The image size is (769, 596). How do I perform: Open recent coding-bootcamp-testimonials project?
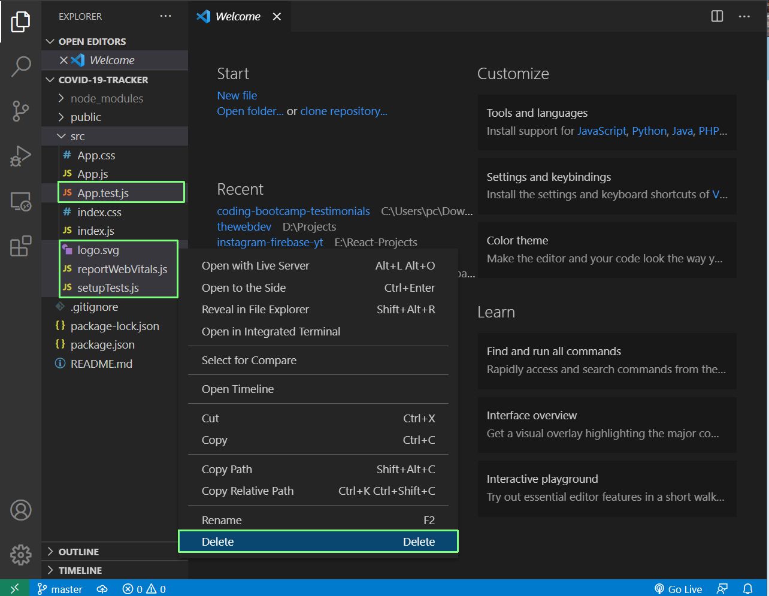click(x=293, y=211)
